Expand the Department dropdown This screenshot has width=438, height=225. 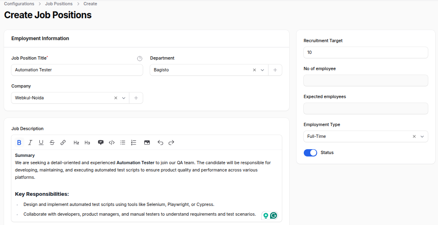262,70
